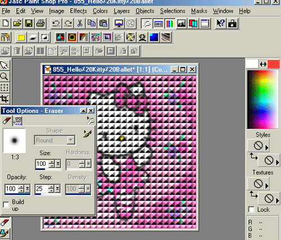Open the Size slider dropdown arrow
This screenshot has height=240, width=281.
click(58, 164)
